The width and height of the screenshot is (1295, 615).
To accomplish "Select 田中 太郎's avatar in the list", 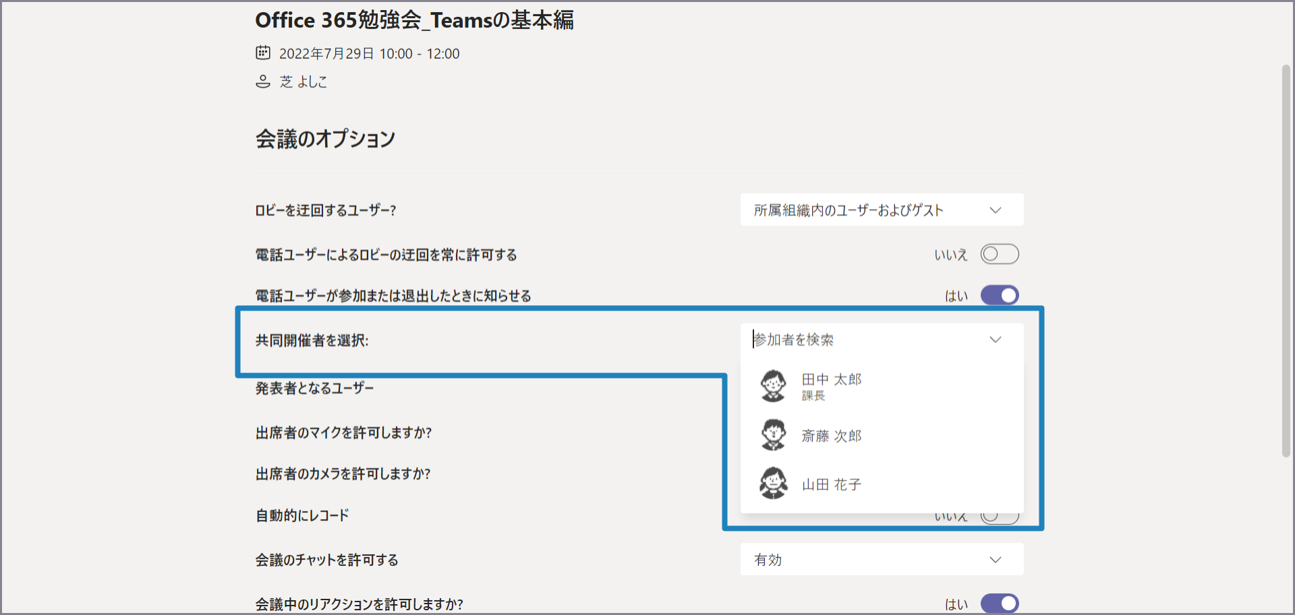I will point(773,385).
